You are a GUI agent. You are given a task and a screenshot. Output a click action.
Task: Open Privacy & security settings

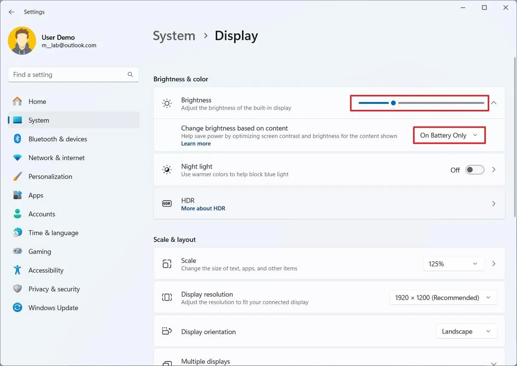(x=74, y=289)
